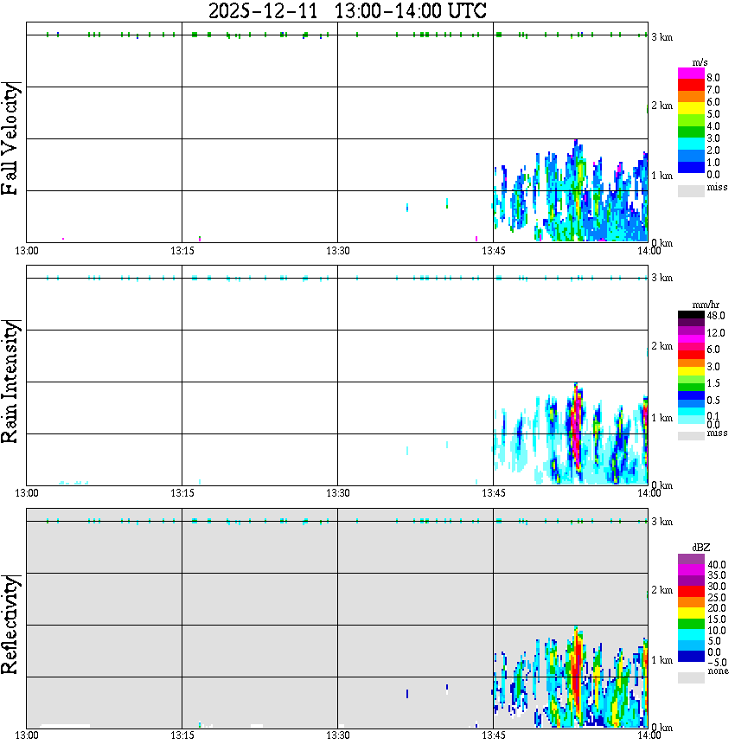
Task: Pick the pale cyan bottom swatch in mm/hr legend
Action: [x=691, y=420]
